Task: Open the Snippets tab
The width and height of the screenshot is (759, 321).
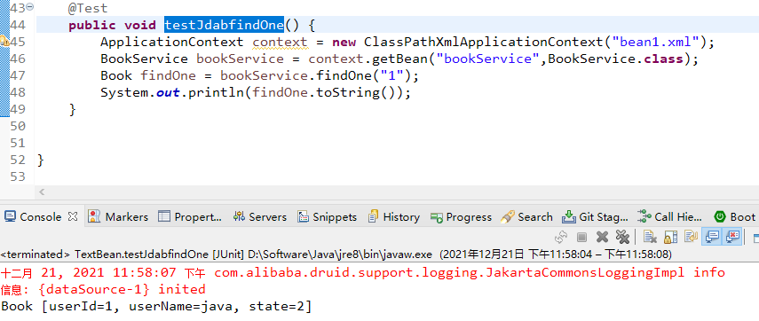Action: coord(328,216)
